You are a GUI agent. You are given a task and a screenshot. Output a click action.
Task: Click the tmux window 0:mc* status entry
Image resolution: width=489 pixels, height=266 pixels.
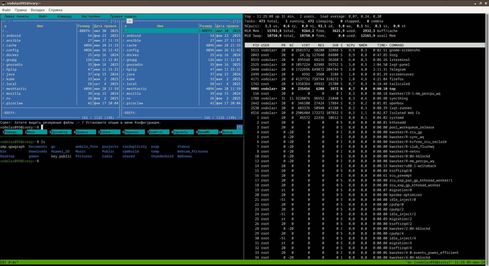pyautogui.click(x=13, y=262)
